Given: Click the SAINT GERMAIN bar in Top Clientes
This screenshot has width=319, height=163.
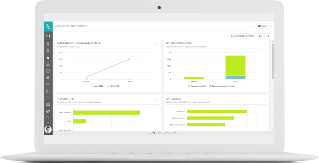Looking at the screenshot, I should (x=107, y=113).
